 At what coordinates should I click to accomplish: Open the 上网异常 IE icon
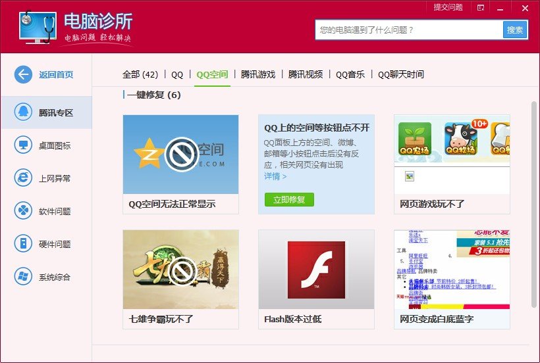(x=23, y=178)
